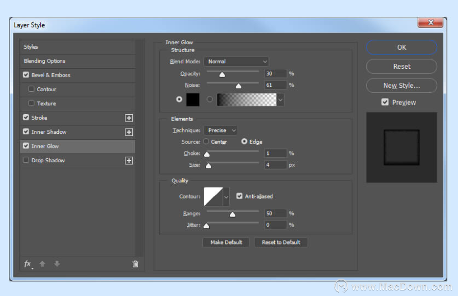458x296 pixels.
Task: Select the Bevel & Emboss row
Action: point(77,75)
